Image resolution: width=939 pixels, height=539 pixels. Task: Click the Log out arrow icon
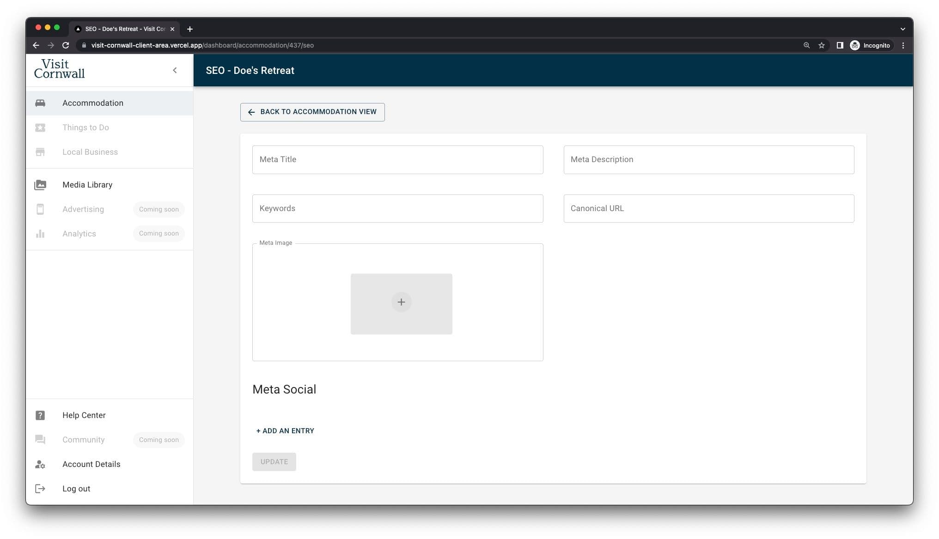coord(40,489)
